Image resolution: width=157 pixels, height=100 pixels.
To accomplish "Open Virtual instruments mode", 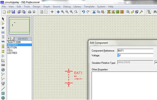I will click(x=3, y=83).
